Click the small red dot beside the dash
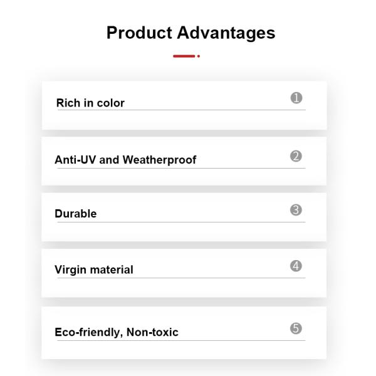The width and height of the screenshot is (376, 376). (199, 56)
